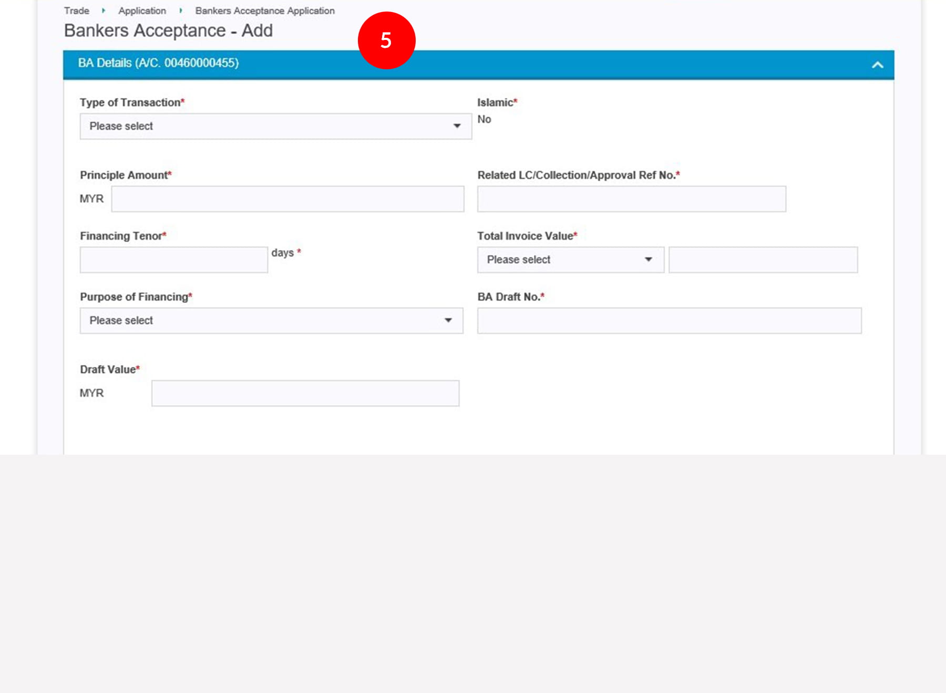The image size is (946, 693).
Task: Click the Draft Value input field
Action: click(x=305, y=393)
